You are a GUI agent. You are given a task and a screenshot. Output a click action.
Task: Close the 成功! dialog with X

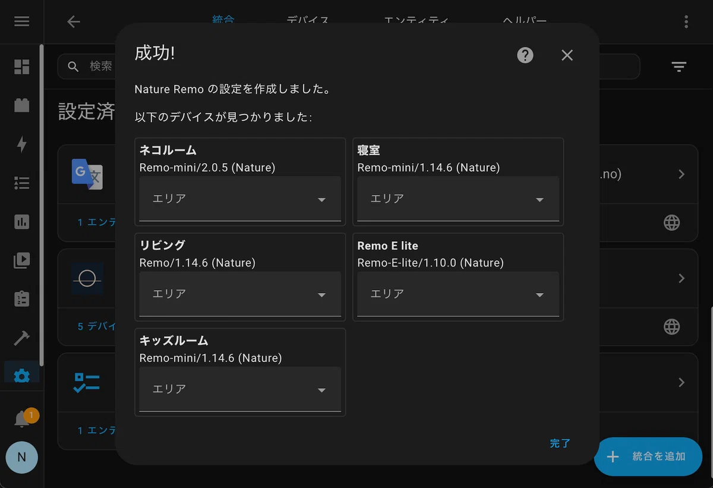tap(567, 55)
